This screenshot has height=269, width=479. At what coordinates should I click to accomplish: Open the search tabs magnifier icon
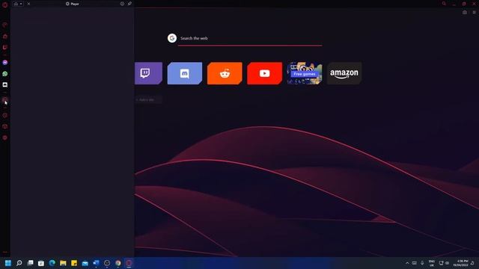point(444,4)
